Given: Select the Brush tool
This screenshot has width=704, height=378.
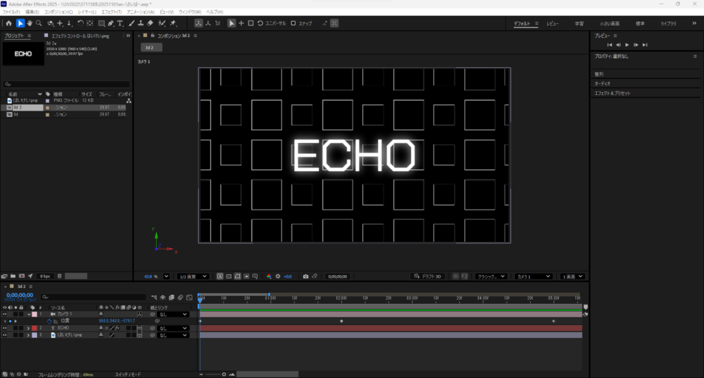Looking at the screenshot, I should (131, 23).
